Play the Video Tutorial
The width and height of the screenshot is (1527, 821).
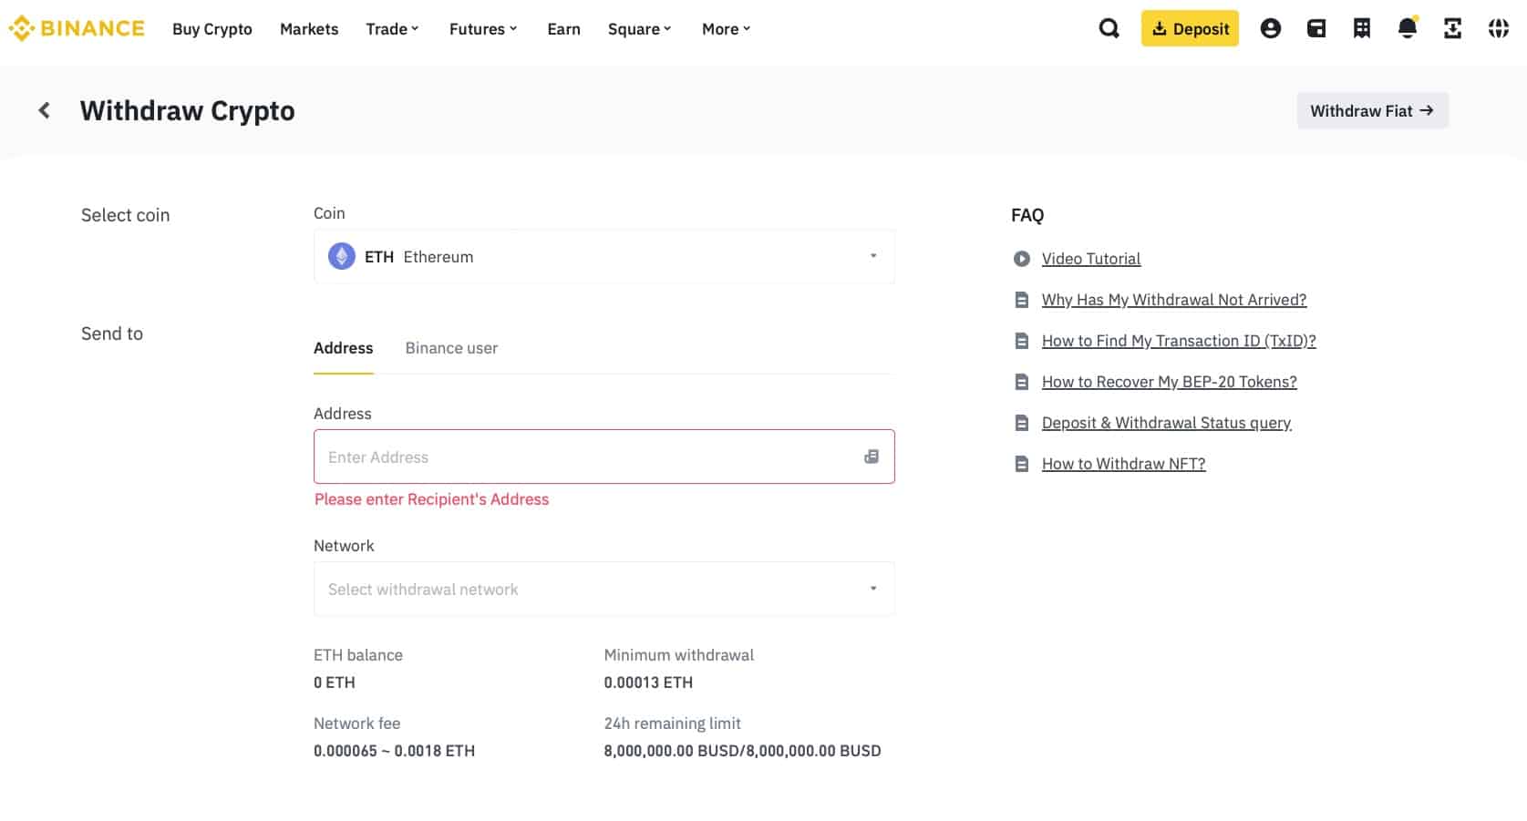coord(1090,258)
